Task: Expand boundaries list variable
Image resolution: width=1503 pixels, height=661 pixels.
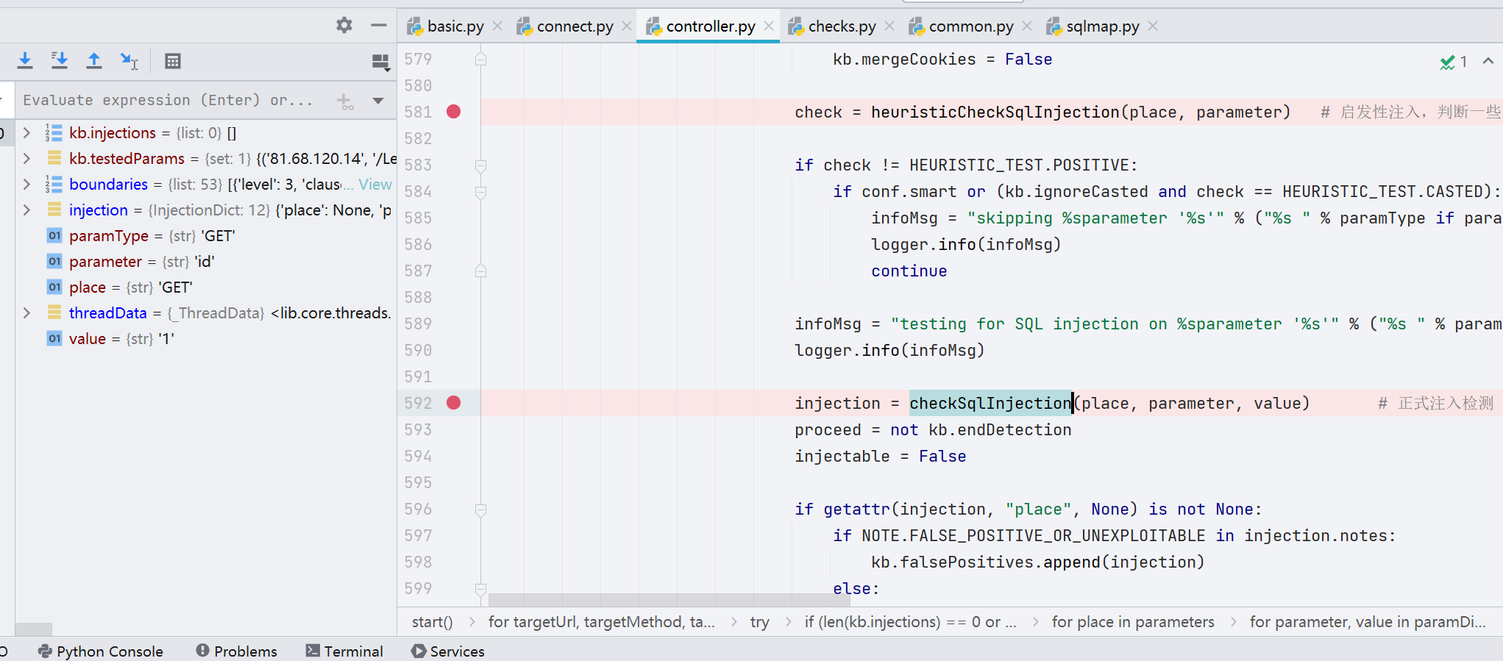Action: pyautogui.click(x=26, y=185)
